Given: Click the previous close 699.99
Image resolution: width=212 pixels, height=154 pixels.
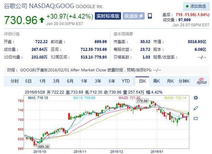Looking at the screenshot, I should click(100, 42).
